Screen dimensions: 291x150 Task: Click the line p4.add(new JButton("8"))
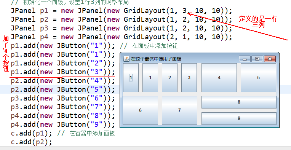click(x=63, y=116)
